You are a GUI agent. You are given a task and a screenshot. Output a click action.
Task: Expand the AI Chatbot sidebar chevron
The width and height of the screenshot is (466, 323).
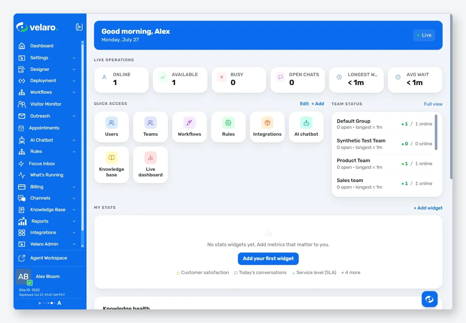[x=74, y=140]
